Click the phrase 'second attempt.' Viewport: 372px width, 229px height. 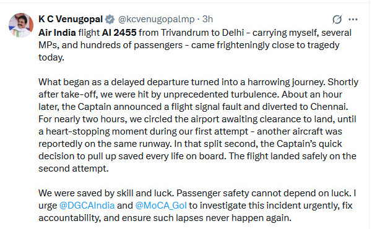(x=73, y=169)
